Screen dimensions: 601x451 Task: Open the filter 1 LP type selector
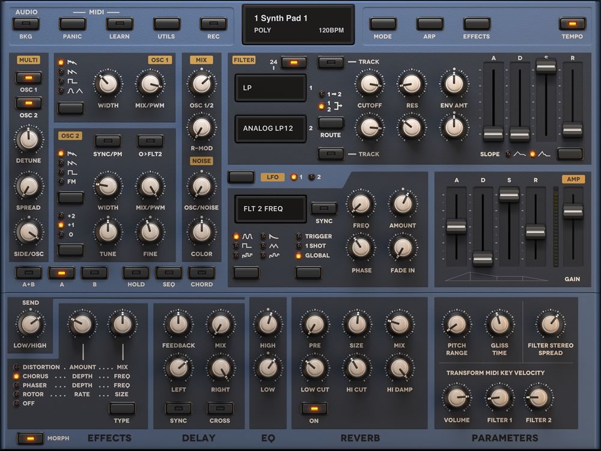pos(270,88)
